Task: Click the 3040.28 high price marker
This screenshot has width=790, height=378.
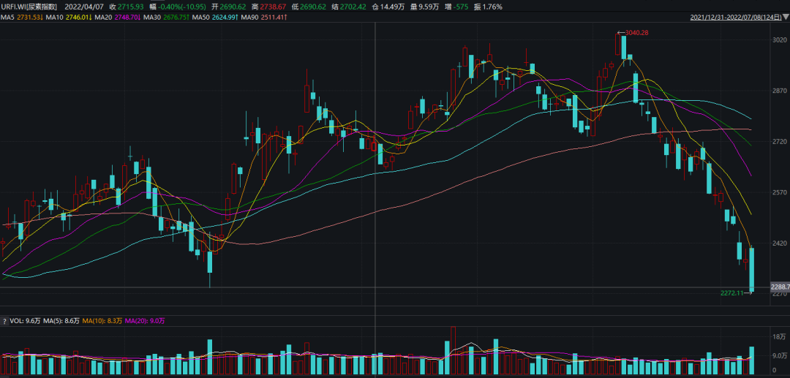Action: click(x=633, y=32)
